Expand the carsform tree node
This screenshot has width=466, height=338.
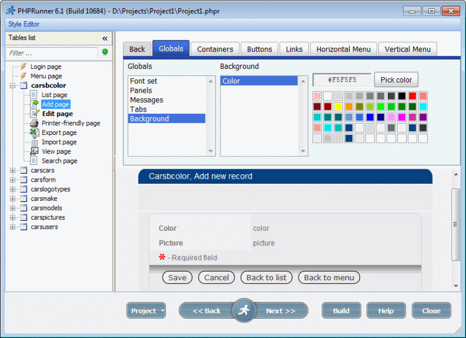13,180
